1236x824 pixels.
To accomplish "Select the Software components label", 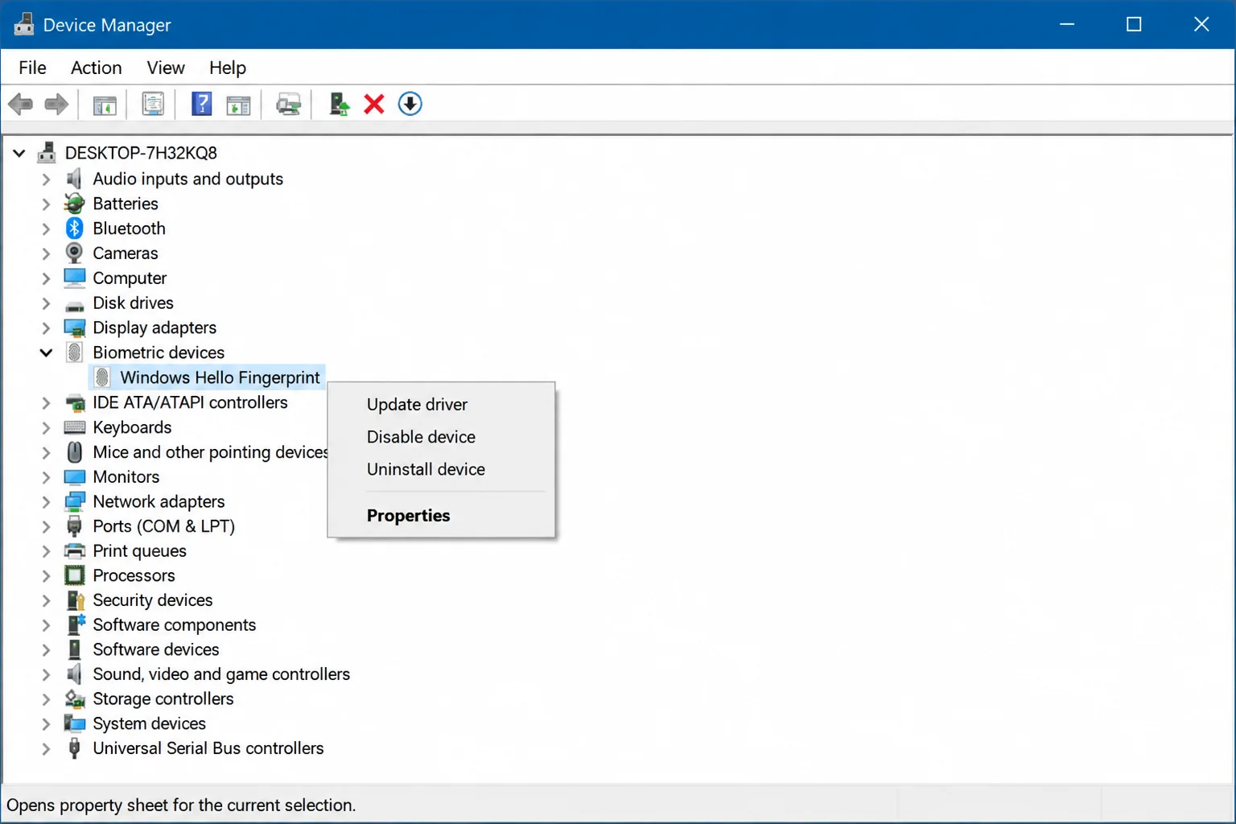I will 174,625.
